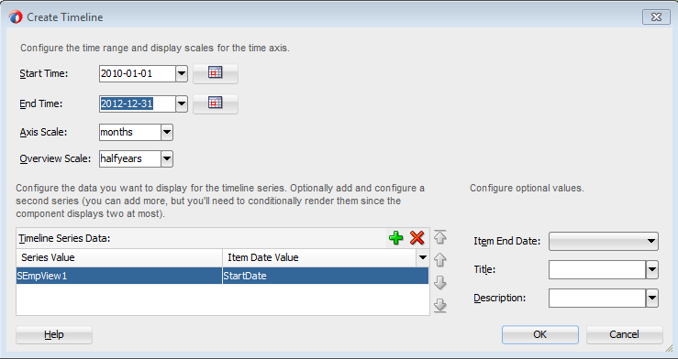Image resolution: width=678 pixels, height=359 pixels.
Task: Click the Start Time field 2010-01-01
Action: coord(138,74)
